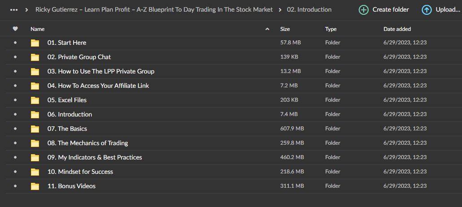462x207 pixels.
Task: Click the Create folder plus icon
Action: tap(364, 10)
